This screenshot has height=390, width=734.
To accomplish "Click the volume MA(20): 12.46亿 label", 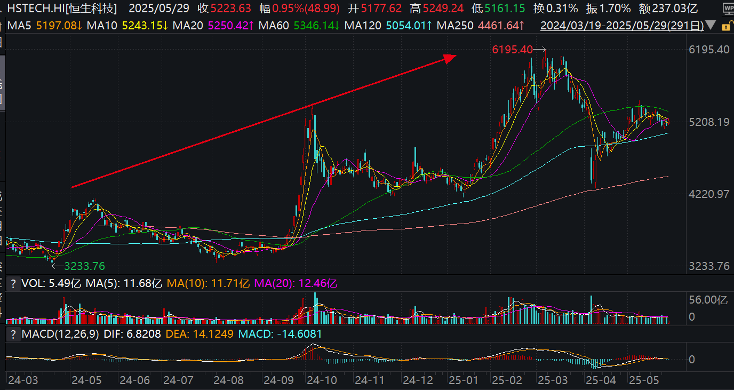I will [x=296, y=283].
